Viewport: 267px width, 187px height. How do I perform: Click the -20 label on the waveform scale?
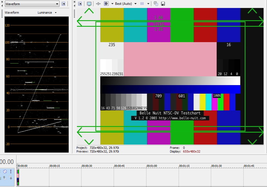[7, 144]
